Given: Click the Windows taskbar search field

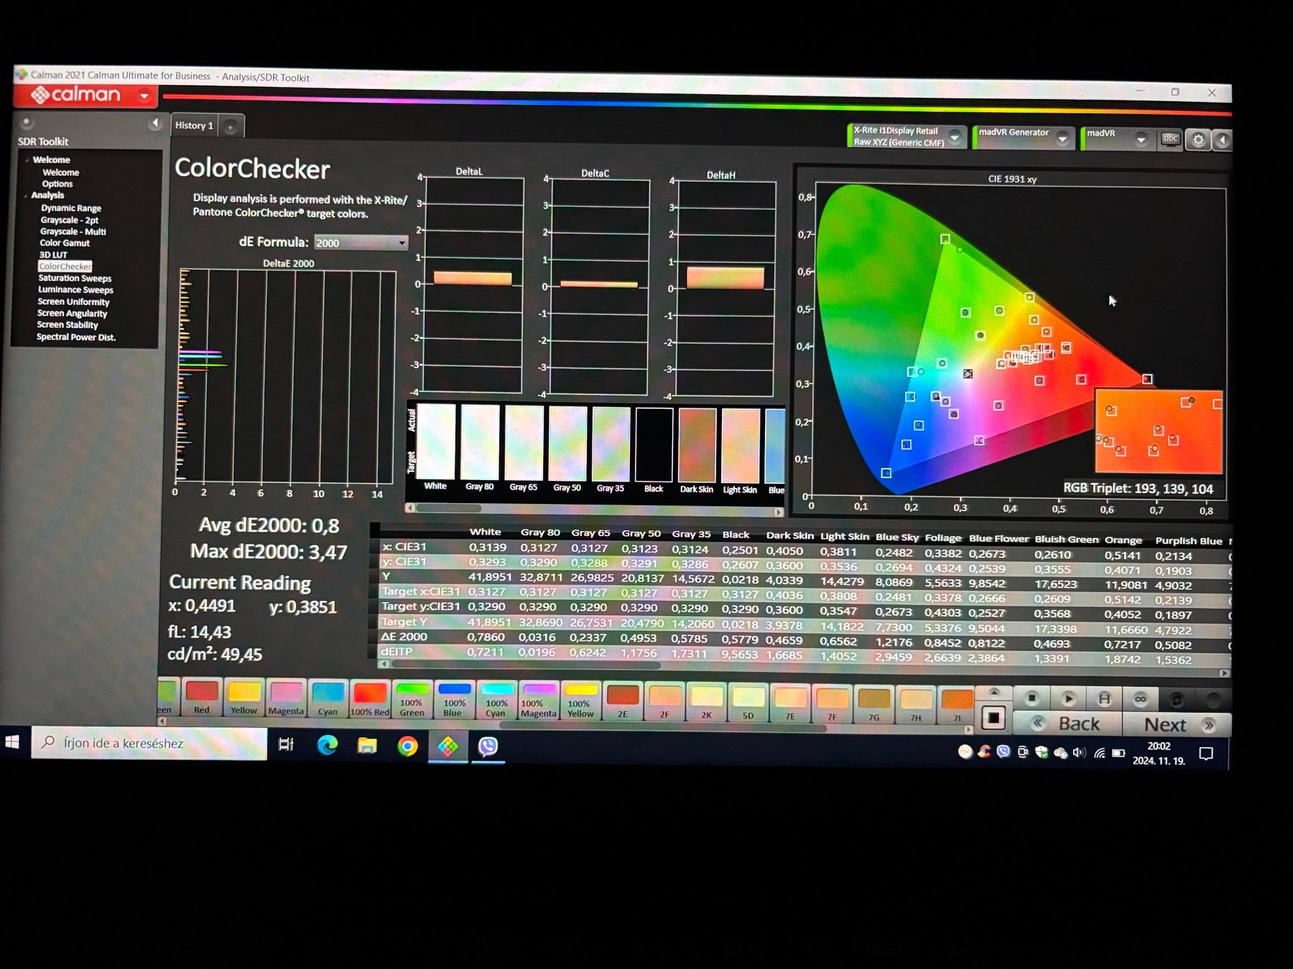Looking at the screenshot, I should click(149, 744).
